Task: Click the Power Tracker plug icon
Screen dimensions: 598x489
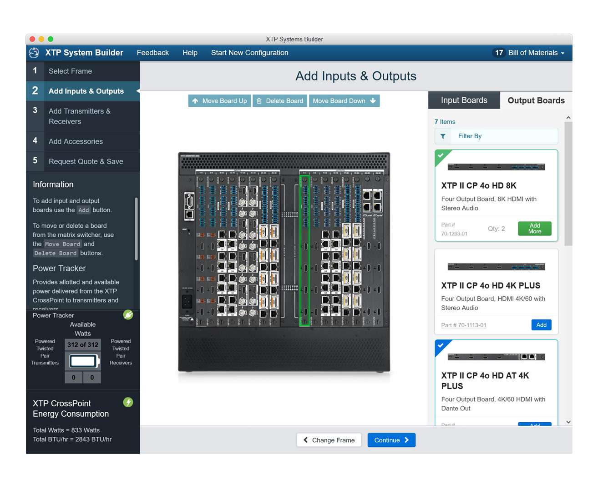Action: (x=128, y=315)
